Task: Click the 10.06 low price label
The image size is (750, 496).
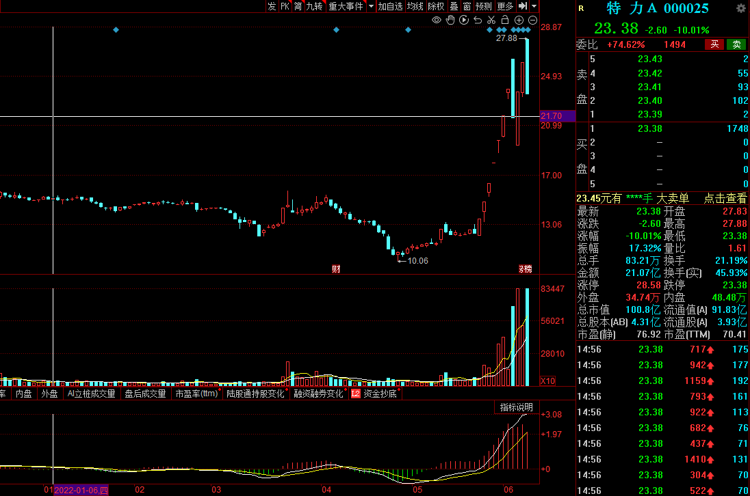Action: [417, 261]
